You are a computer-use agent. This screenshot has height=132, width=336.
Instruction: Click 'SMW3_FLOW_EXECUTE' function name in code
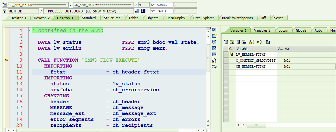pos(111,60)
